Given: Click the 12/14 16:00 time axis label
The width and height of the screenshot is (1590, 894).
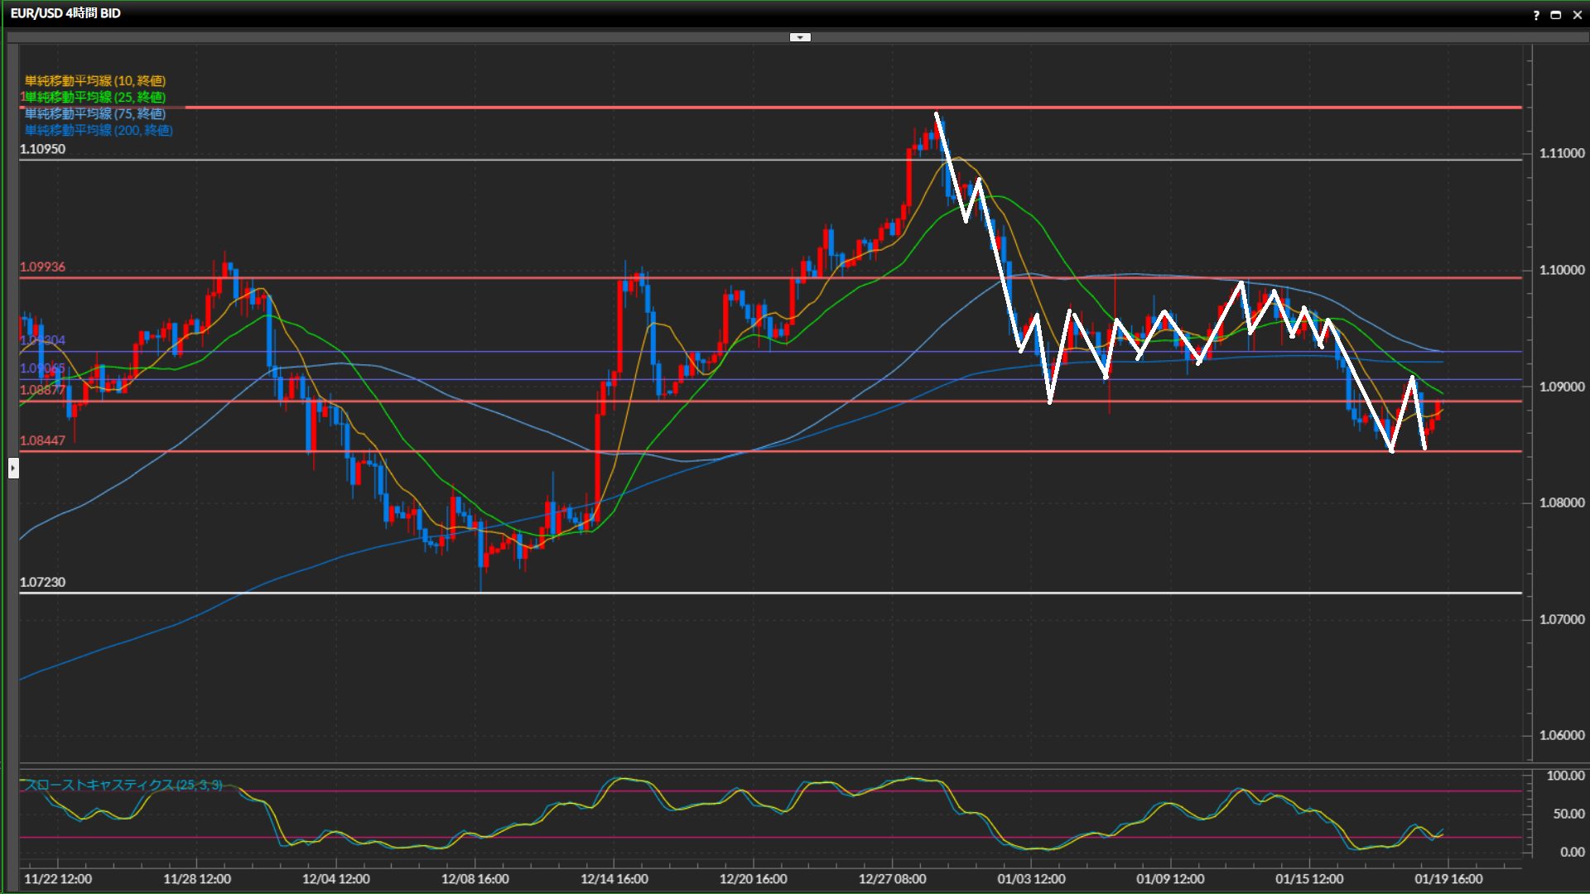Looking at the screenshot, I should 614,878.
